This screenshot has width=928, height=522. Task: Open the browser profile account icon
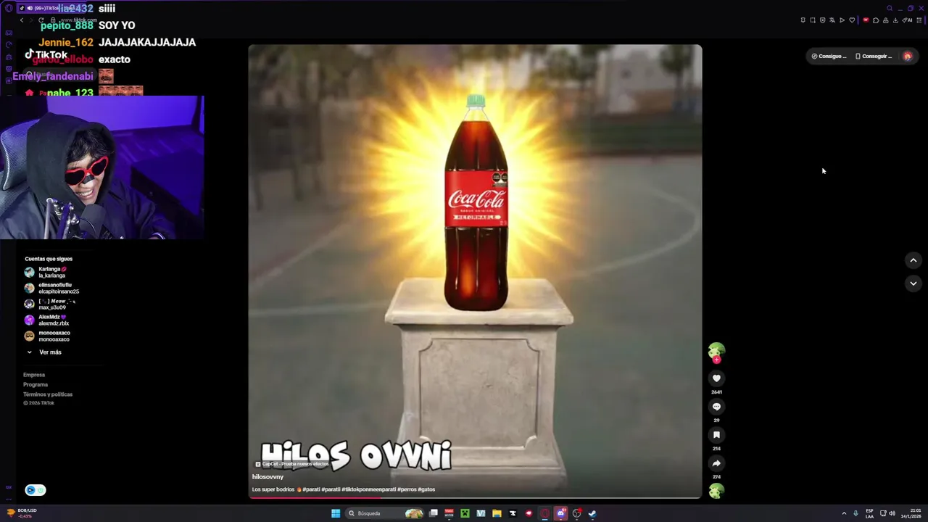point(885,20)
